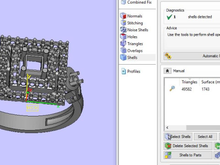Click Delete Selected Shells button

pyautogui.click(x=188, y=146)
